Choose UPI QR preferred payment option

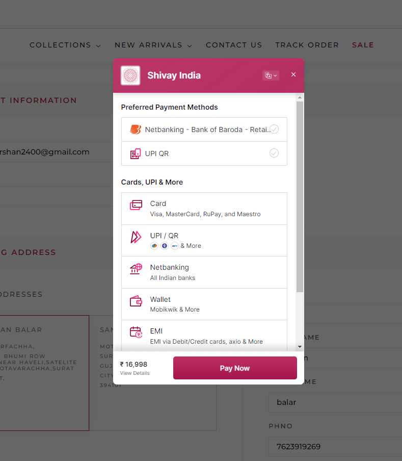pyautogui.click(x=204, y=153)
